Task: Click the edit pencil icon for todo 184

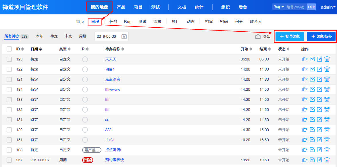Action: [x=319, y=90]
